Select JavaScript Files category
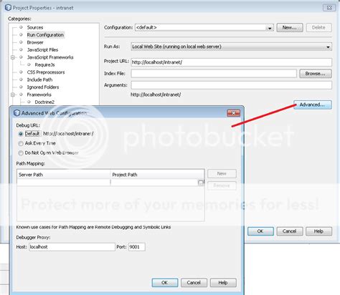Image resolution: width=340 pixels, height=295 pixels. [42, 50]
